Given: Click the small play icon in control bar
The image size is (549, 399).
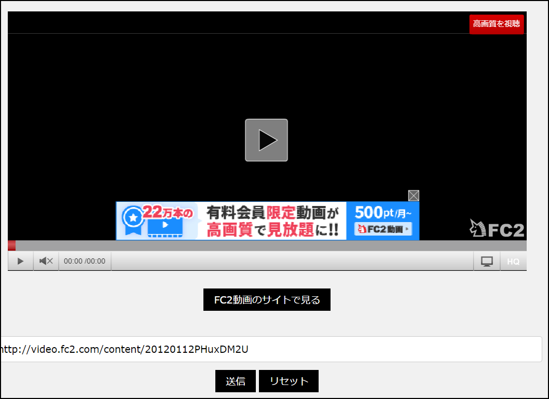Looking at the screenshot, I should pyautogui.click(x=21, y=261).
